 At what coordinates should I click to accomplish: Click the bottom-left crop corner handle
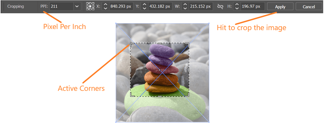[x=131, y=95]
